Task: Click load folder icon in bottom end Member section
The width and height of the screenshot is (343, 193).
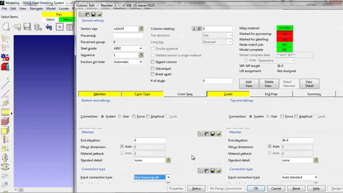Action: pos(219,134)
